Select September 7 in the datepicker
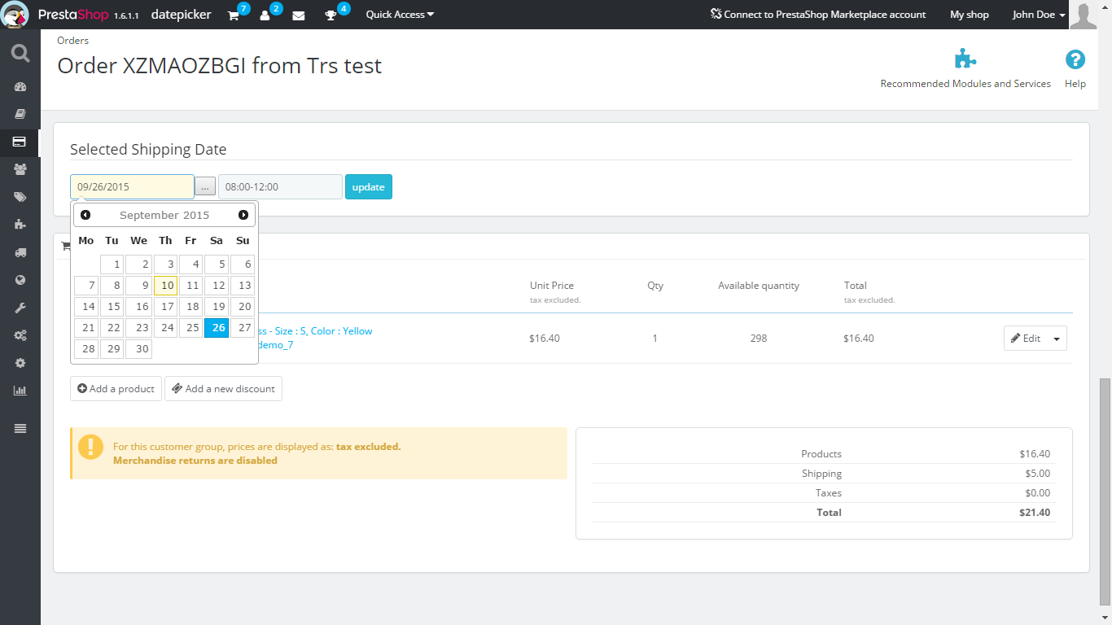The height and width of the screenshot is (625, 1112). point(86,286)
